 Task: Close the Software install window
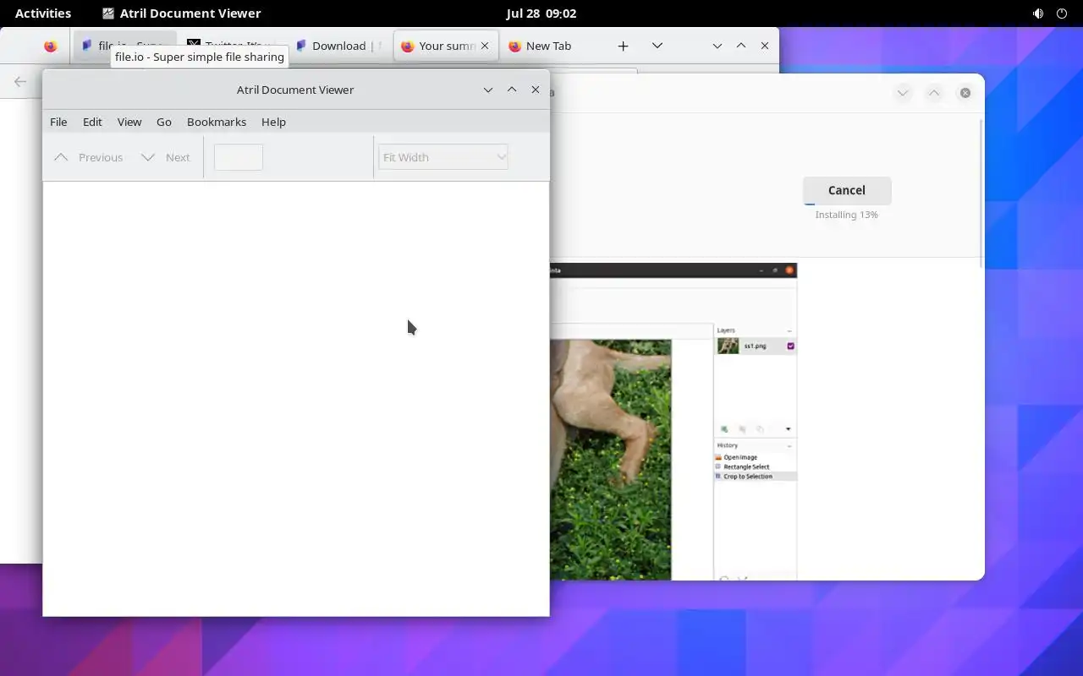coord(965,93)
